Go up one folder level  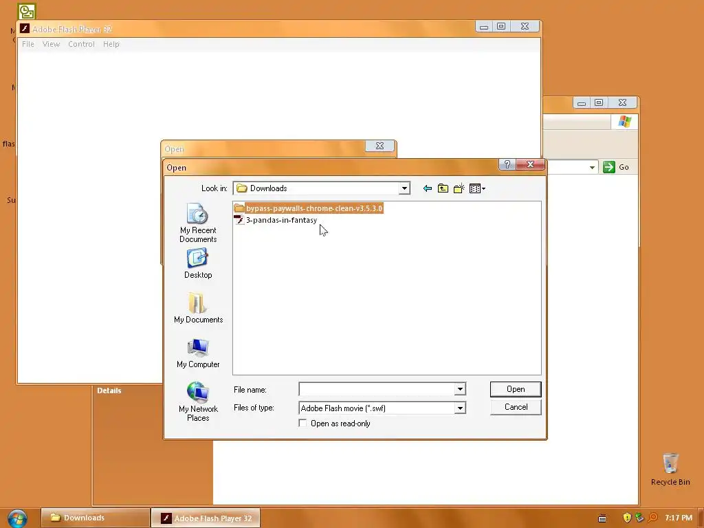[443, 188]
